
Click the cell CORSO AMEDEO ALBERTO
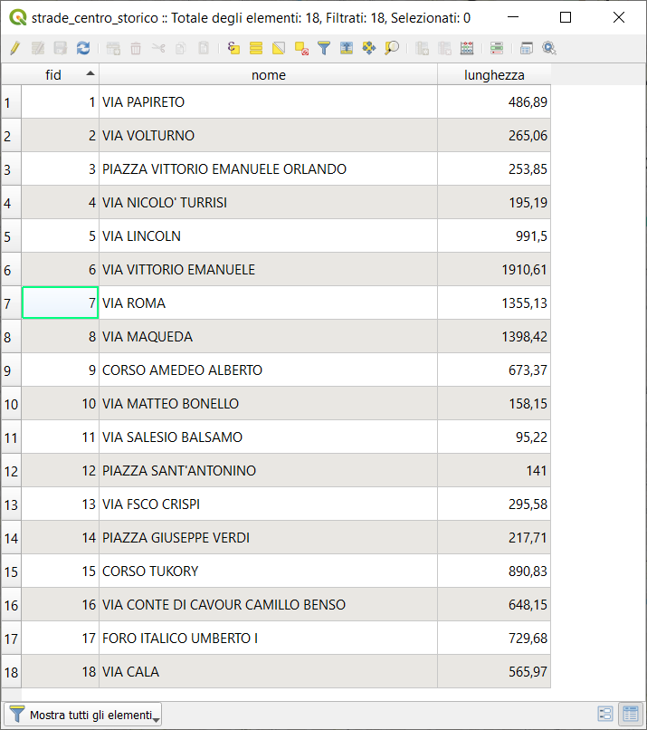point(269,370)
